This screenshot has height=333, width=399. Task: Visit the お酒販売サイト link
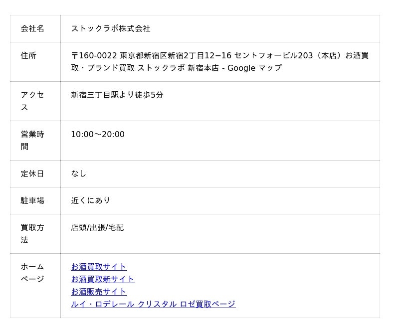click(99, 292)
